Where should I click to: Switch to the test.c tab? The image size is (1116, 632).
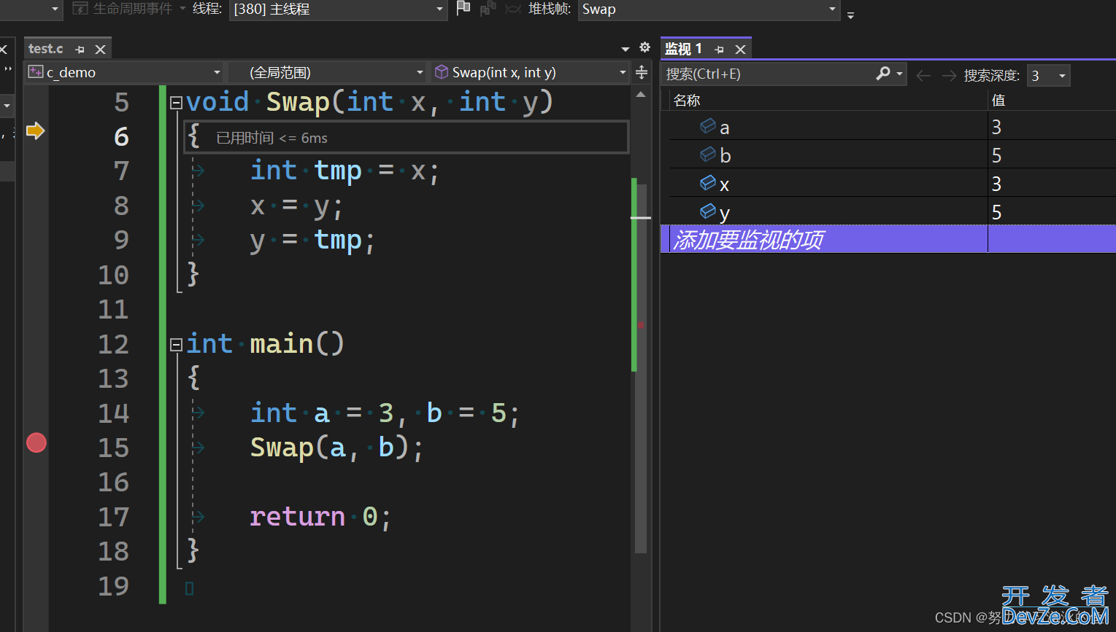[46, 49]
